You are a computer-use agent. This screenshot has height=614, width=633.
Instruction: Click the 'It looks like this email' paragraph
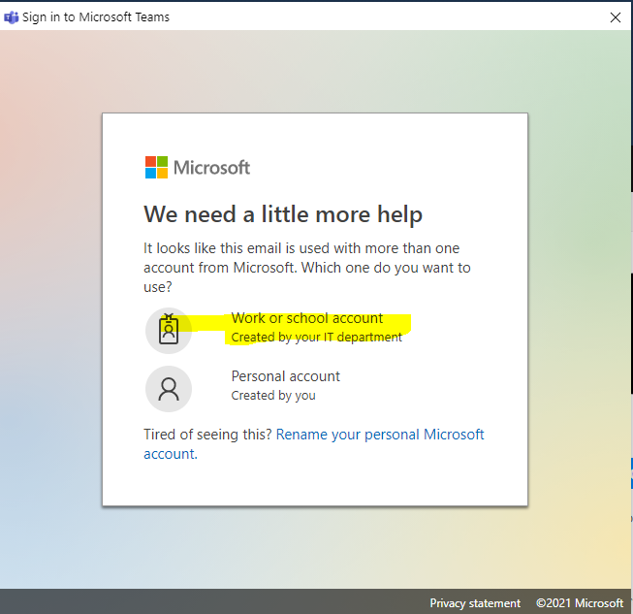307,268
